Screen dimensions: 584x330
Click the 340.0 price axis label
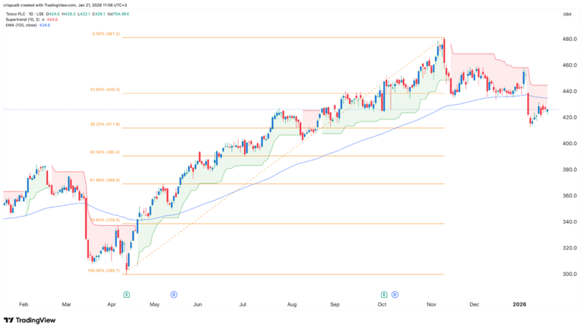570,221
